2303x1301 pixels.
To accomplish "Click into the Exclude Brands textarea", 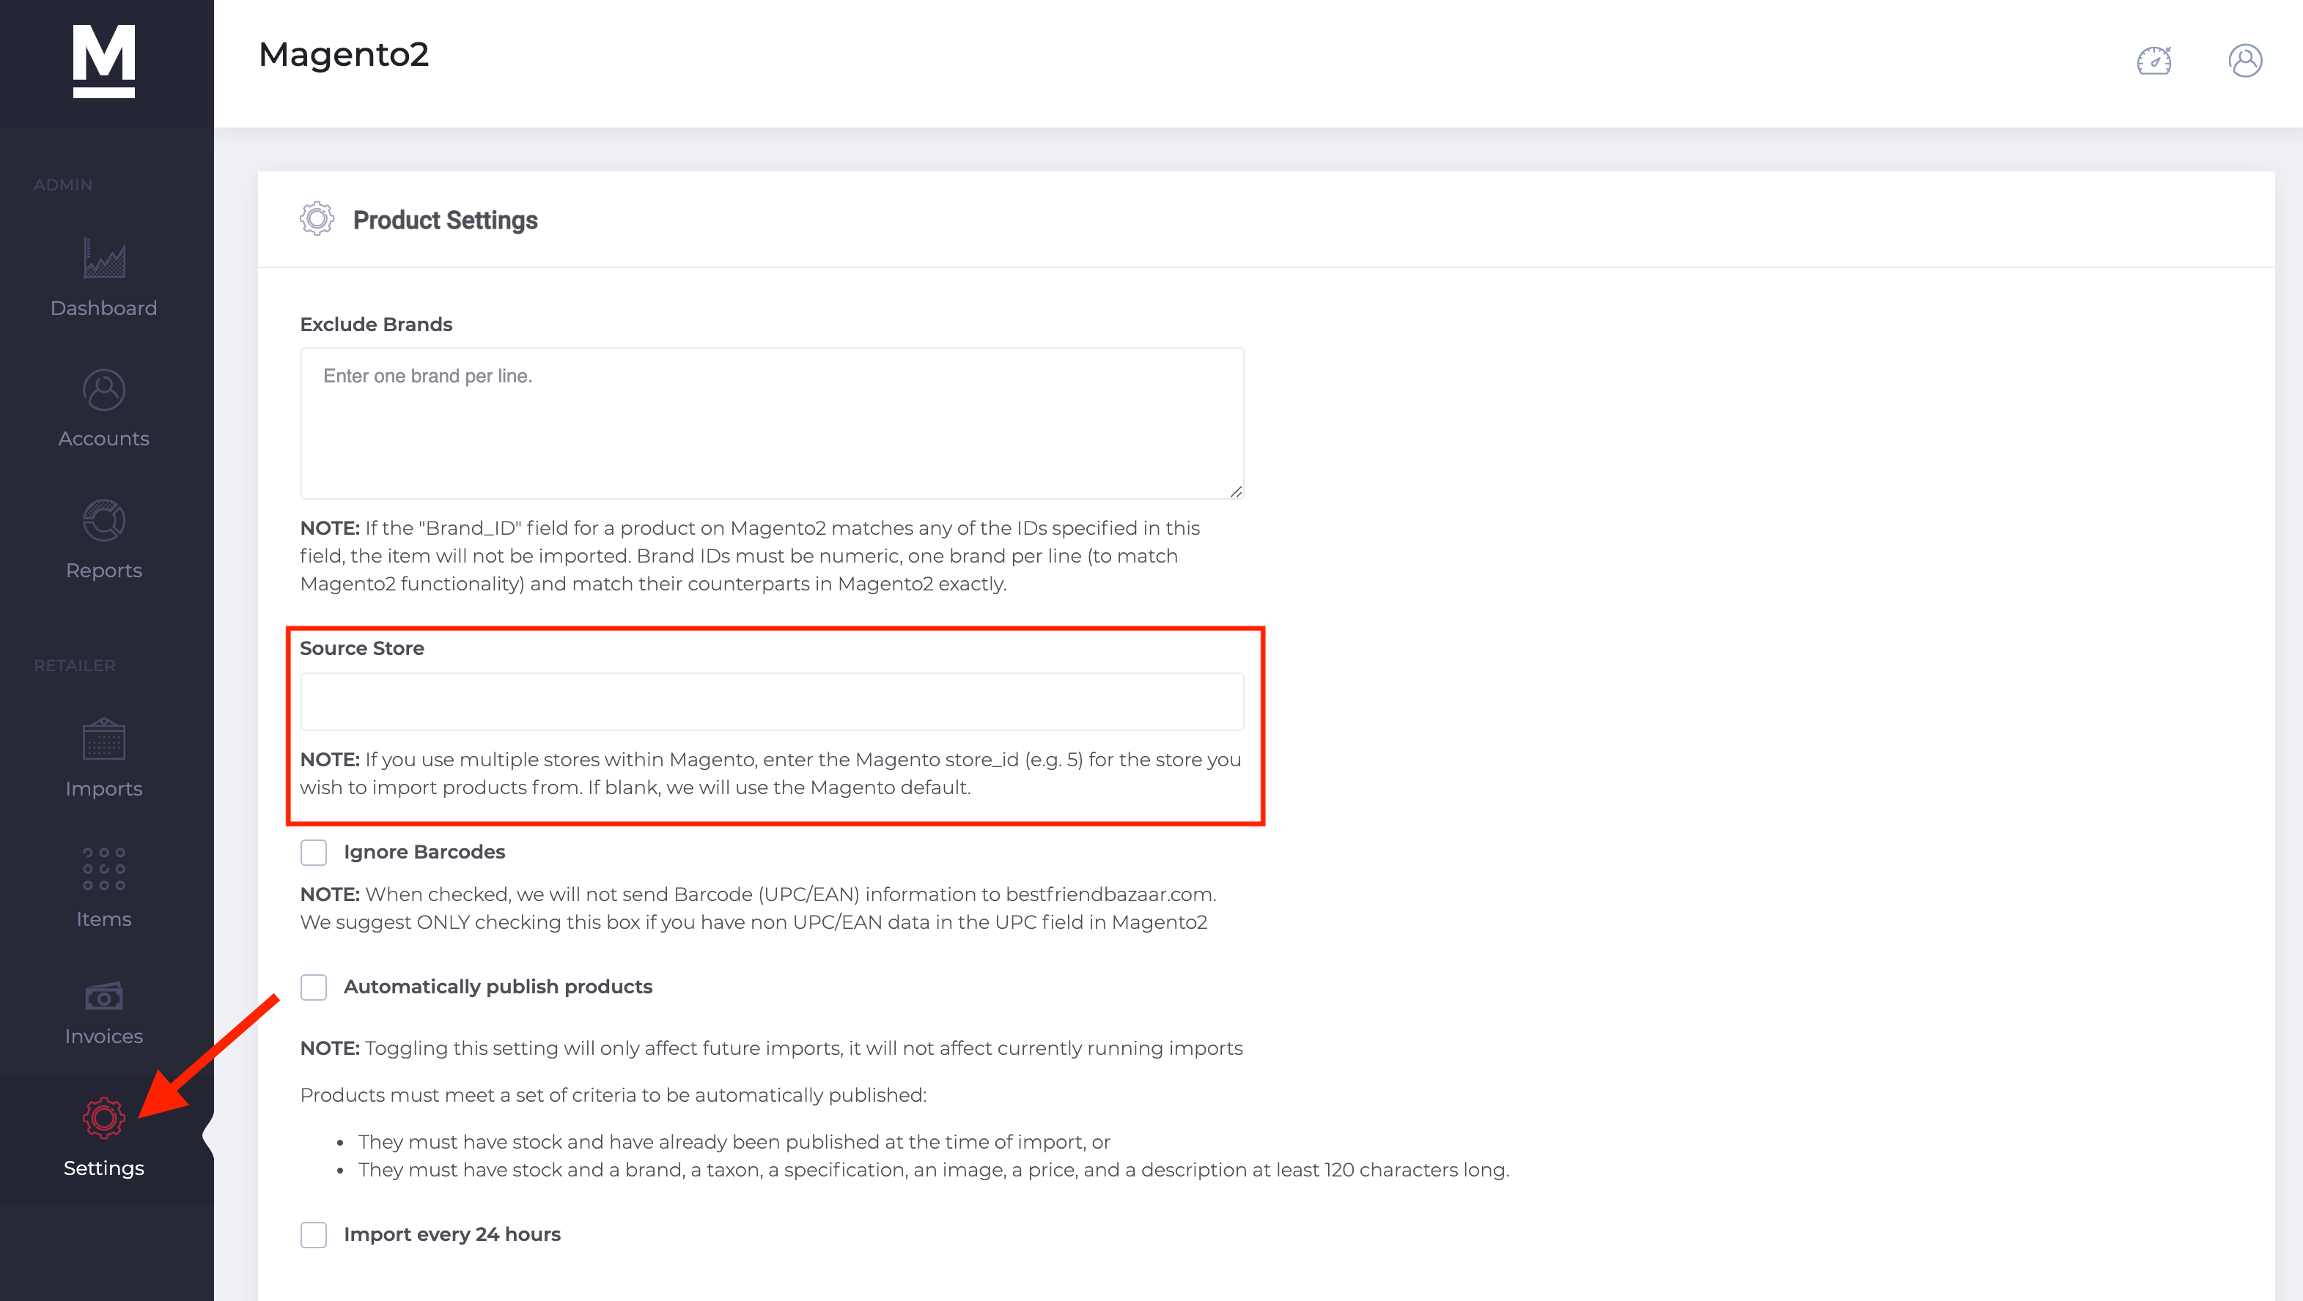I will [772, 423].
